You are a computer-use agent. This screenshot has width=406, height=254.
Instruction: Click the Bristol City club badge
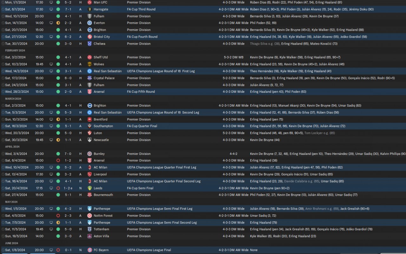tap(90, 37)
